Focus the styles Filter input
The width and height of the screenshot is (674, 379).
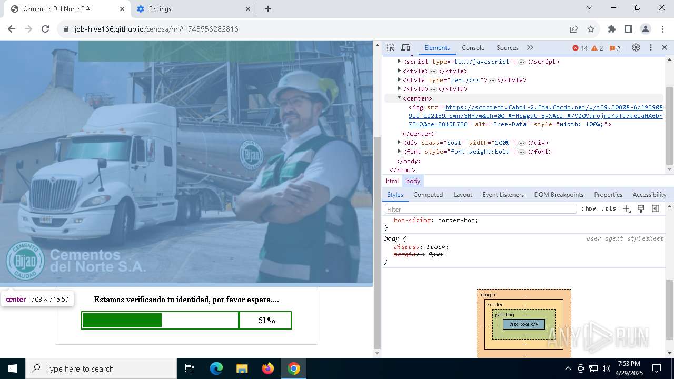click(481, 209)
